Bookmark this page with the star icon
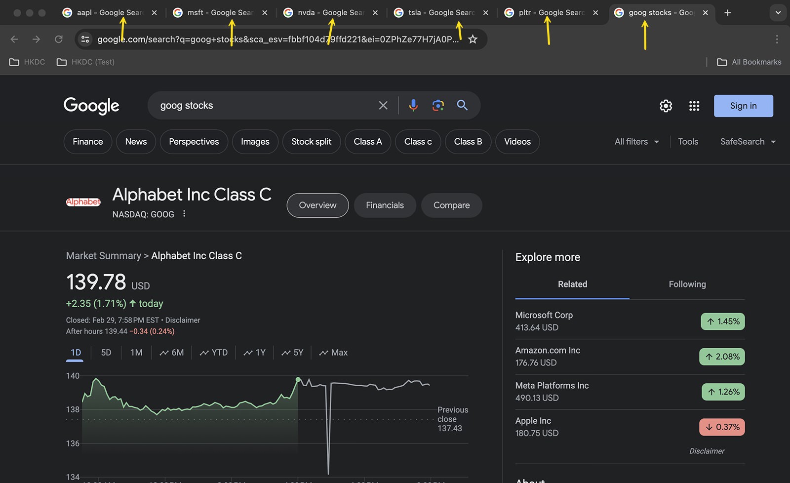 click(x=473, y=39)
